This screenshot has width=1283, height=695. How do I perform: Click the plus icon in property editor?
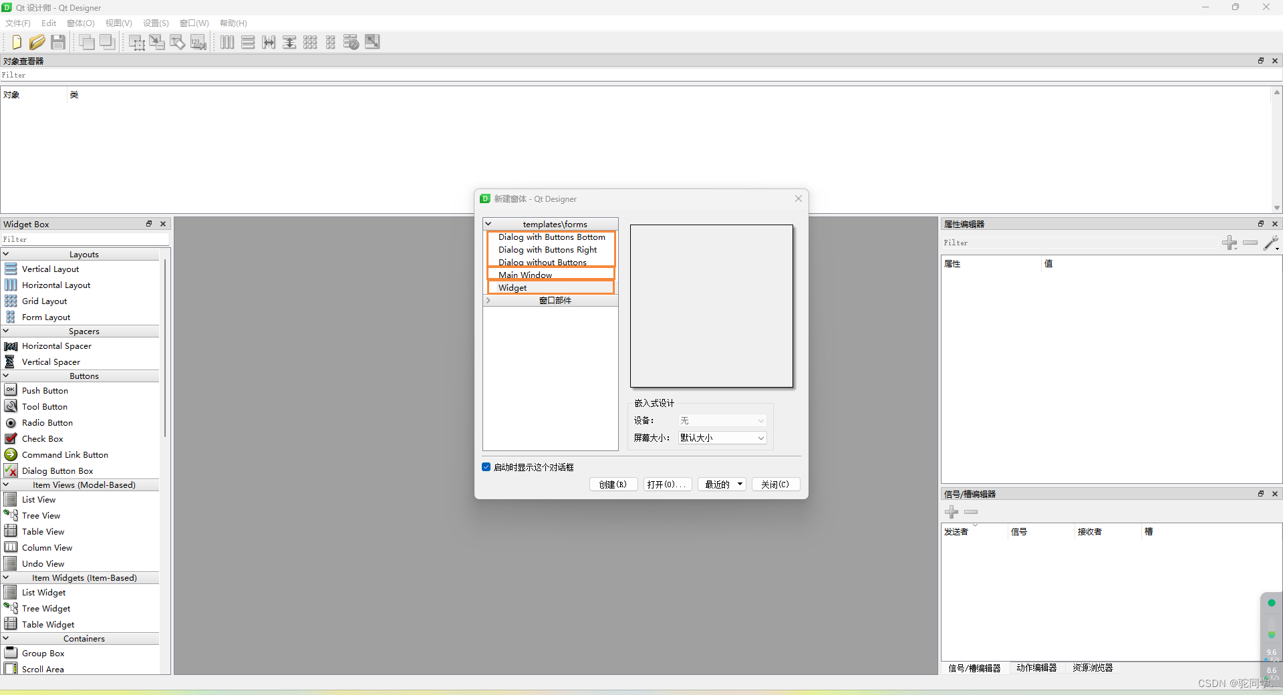(1230, 243)
